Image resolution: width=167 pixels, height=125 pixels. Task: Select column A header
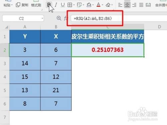click(25, 27)
